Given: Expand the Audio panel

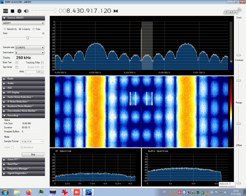Looking at the screenshot, I should [23, 83].
